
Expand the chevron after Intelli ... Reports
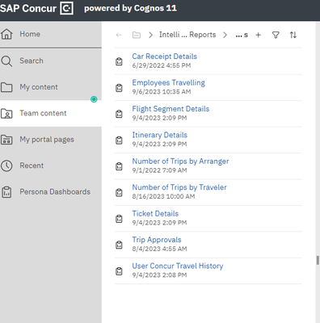pyautogui.click(x=225, y=35)
